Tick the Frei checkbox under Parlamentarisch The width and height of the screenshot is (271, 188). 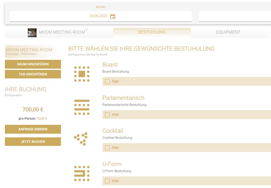coord(107,114)
